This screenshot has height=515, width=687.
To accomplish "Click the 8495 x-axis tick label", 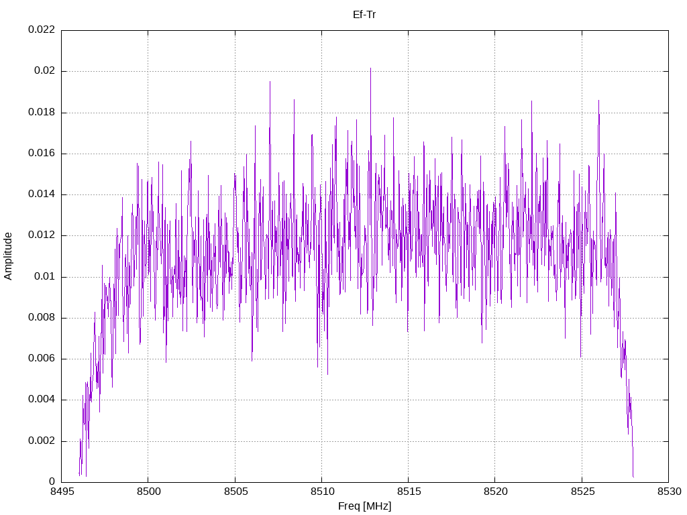I will (x=61, y=492).
